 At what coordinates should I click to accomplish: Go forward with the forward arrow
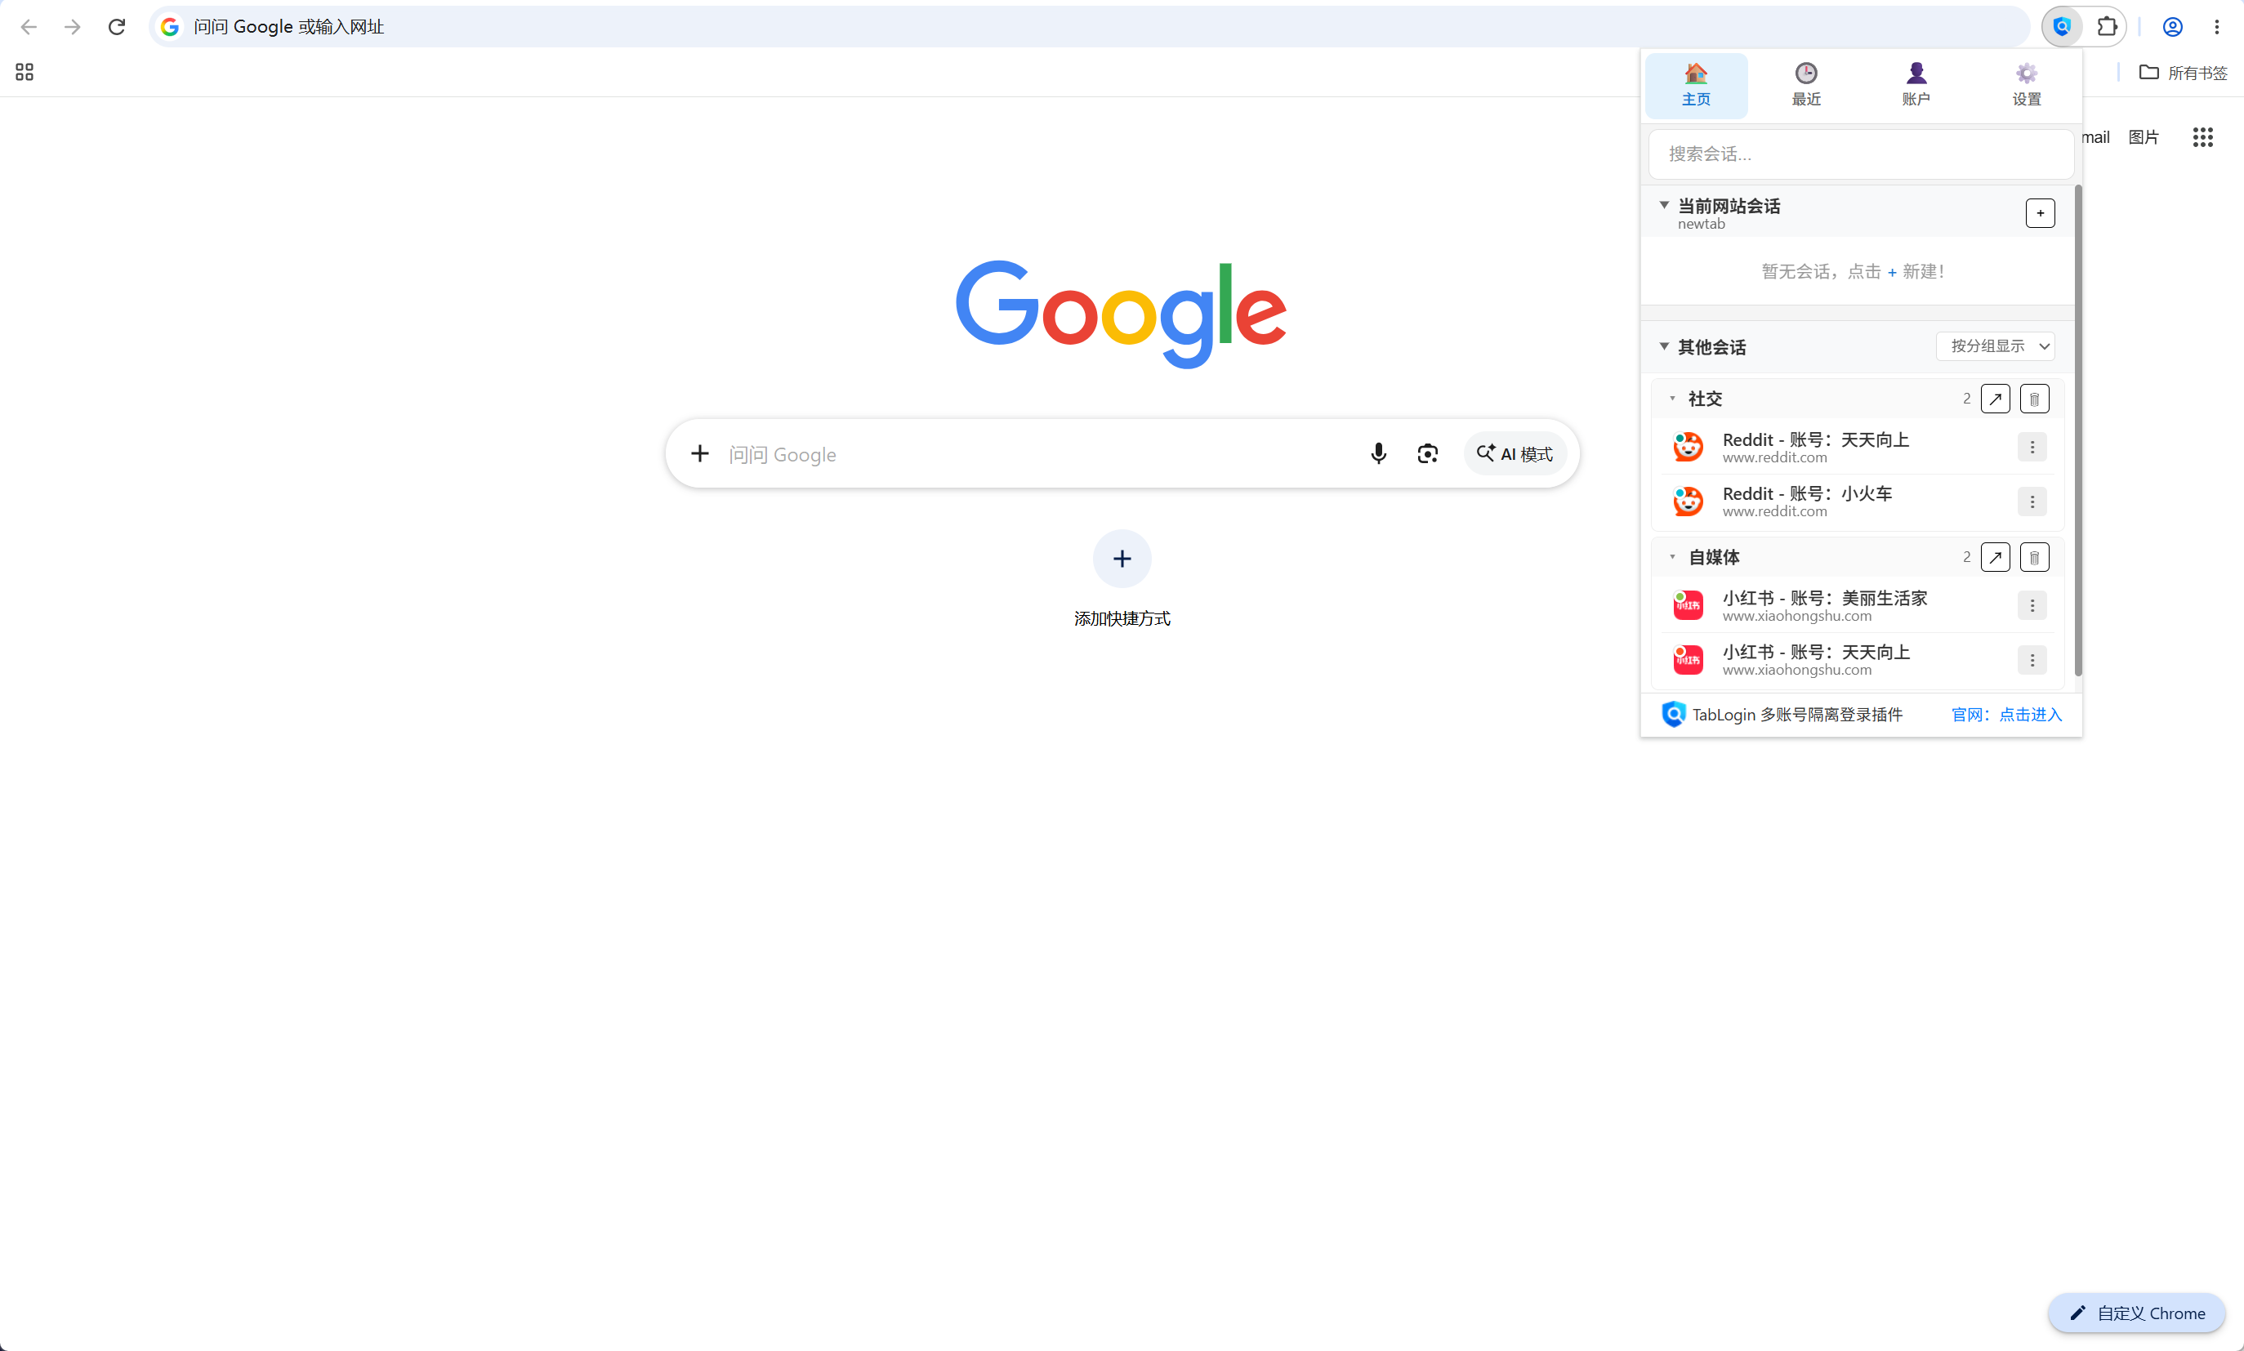[73, 26]
